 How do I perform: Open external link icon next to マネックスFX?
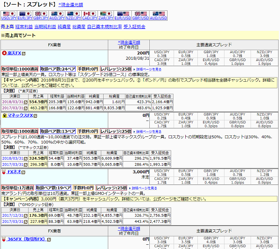coord(35,116)
